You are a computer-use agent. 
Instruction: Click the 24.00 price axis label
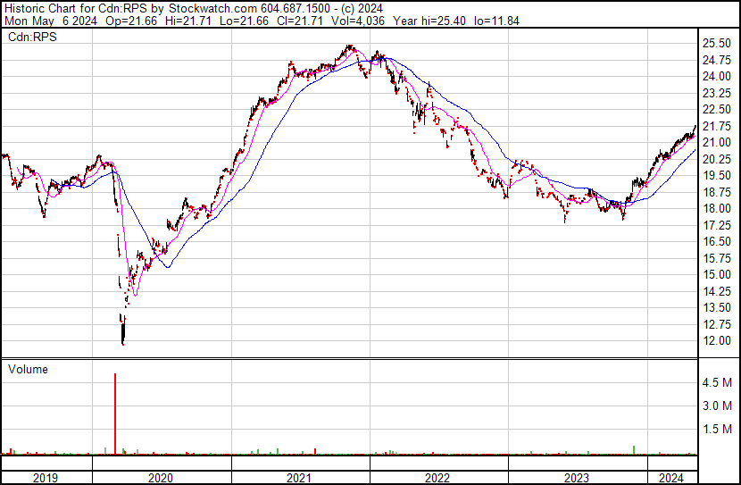point(717,77)
